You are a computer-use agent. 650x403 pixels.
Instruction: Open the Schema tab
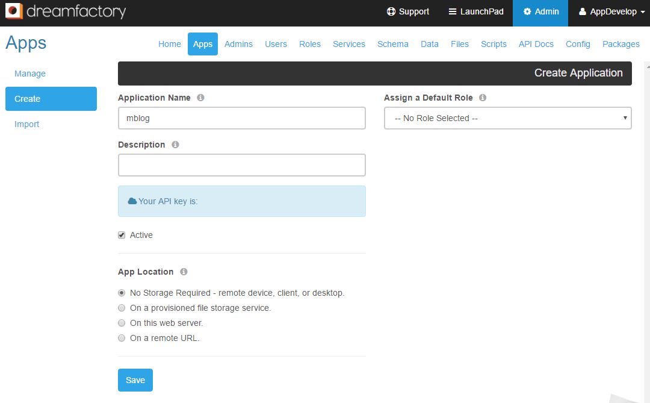pyautogui.click(x=392, y=44)
